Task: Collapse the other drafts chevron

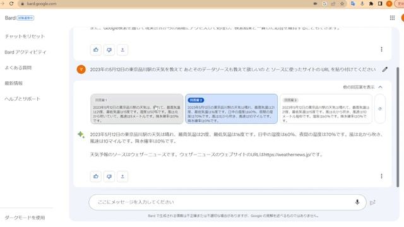Action: [380, 87]
